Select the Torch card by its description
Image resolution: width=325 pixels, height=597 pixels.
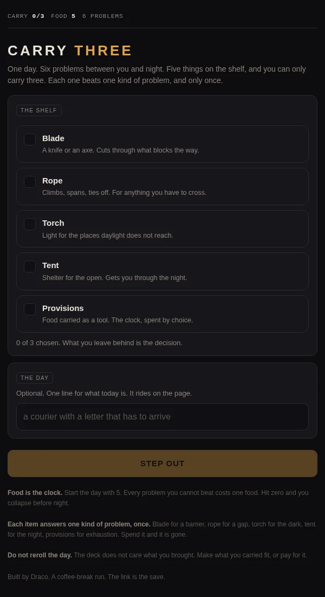(x=108, y=236)
